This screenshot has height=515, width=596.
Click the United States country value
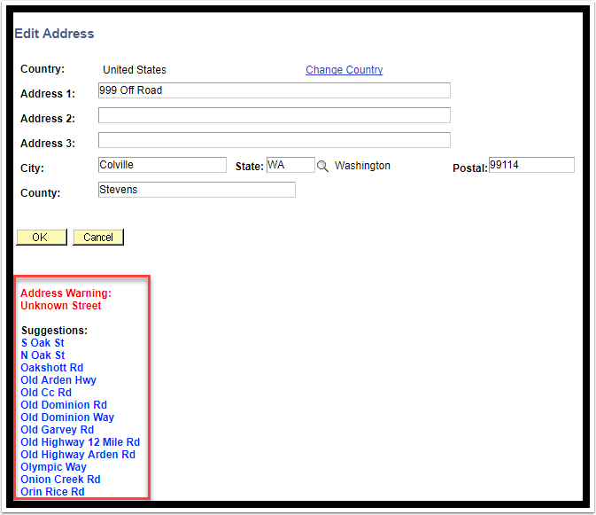[x=135, y=70]
